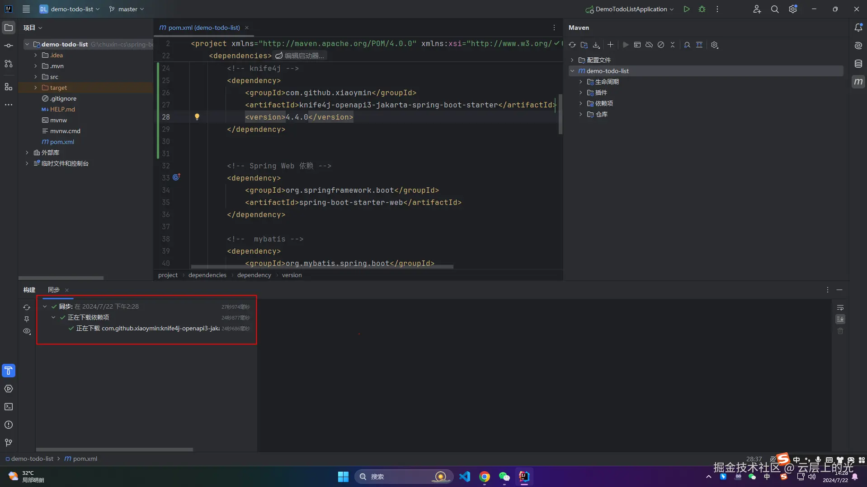Open Build tool window

[x=9, y=371]
